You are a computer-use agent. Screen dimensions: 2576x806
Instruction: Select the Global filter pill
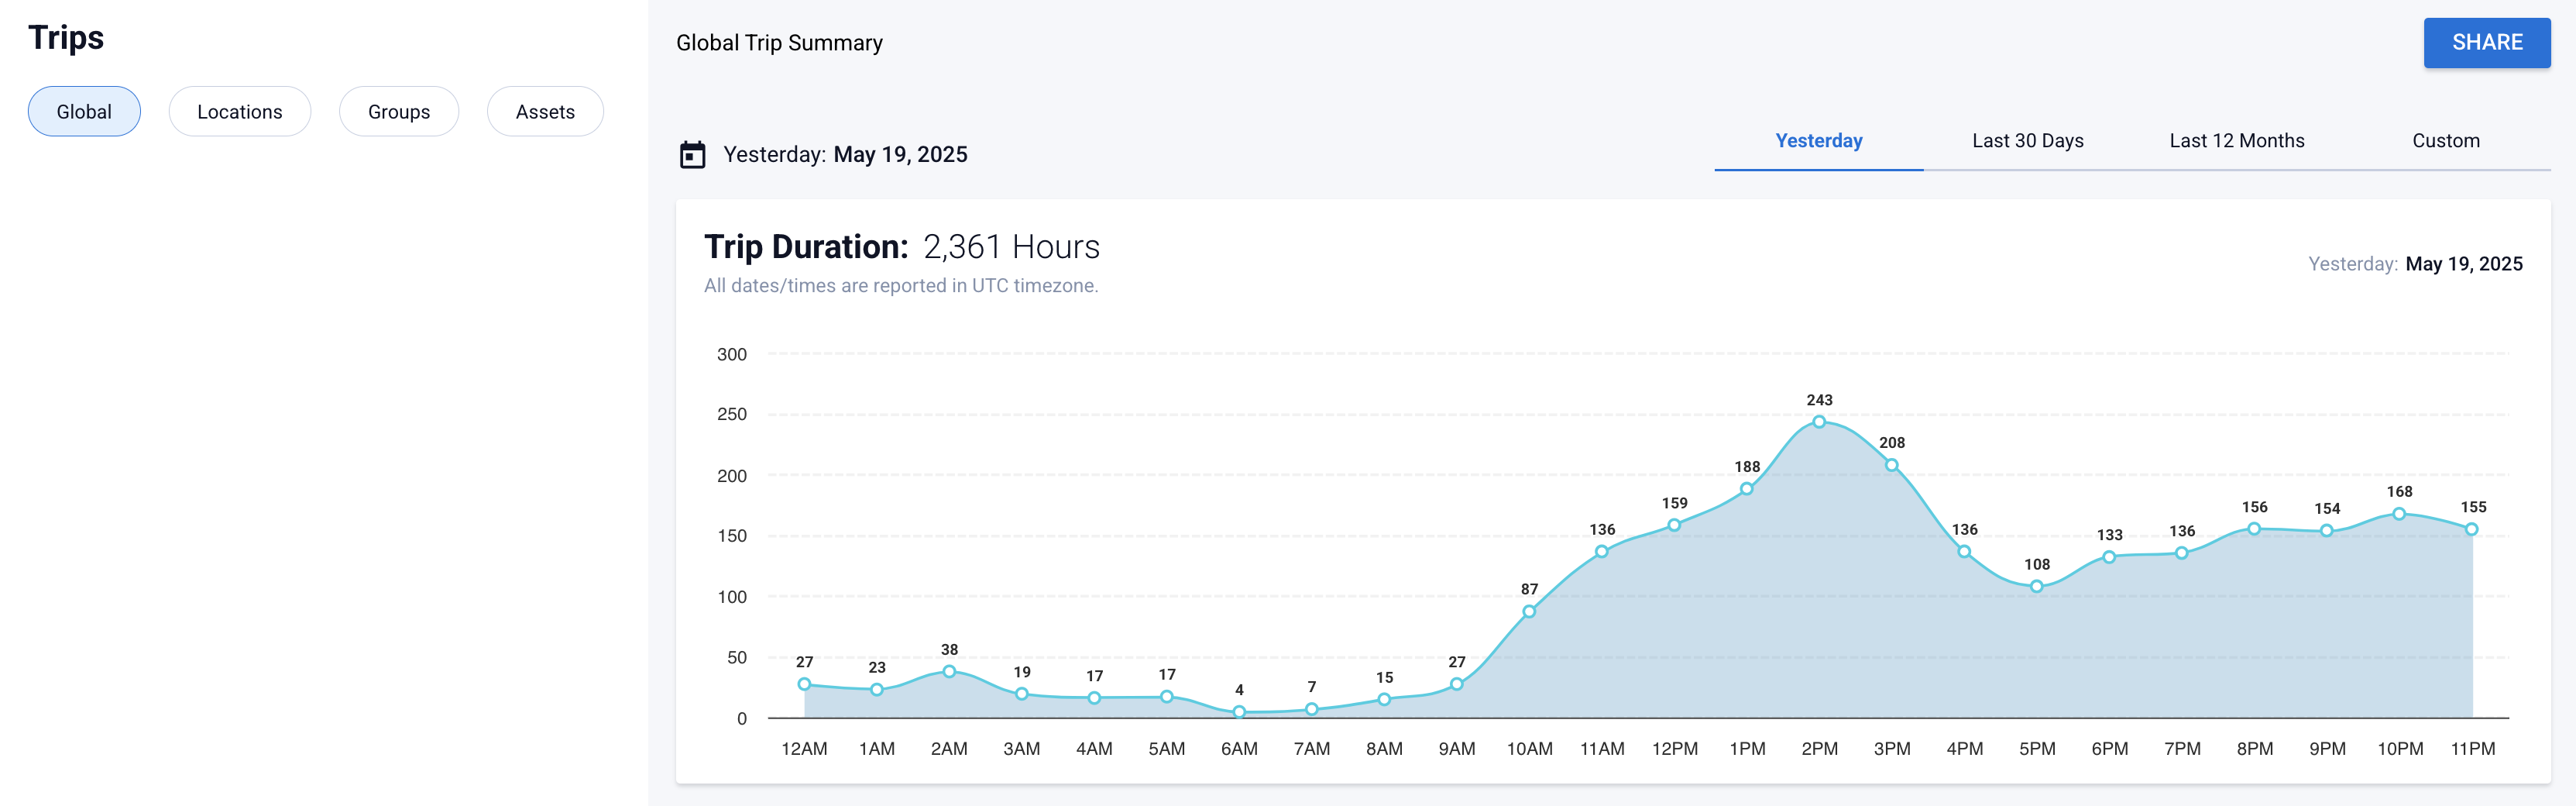[x=84, y=111]
